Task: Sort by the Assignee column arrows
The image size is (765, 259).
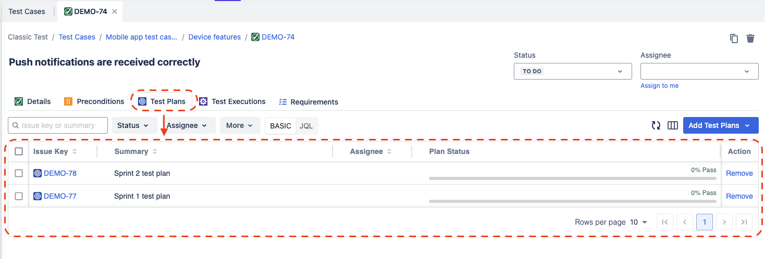Action: tap(390, 151)
